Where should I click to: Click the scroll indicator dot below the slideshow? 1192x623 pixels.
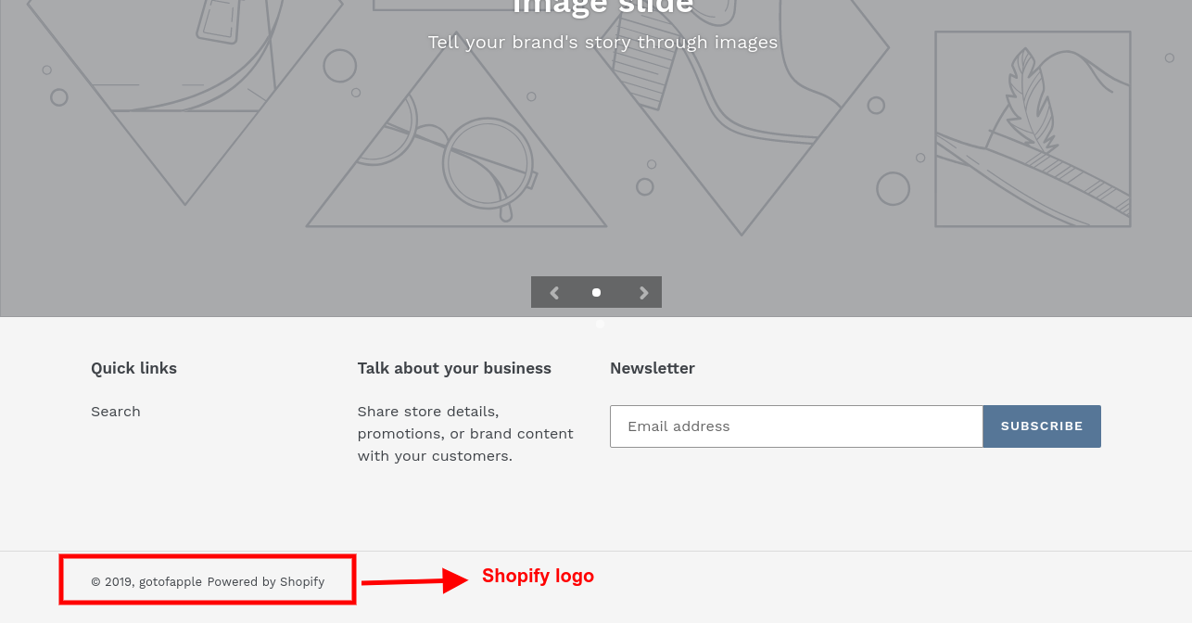click(x=599, y=324)
